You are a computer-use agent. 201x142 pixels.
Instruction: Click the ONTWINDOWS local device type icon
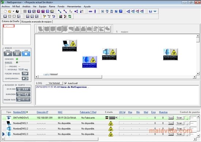tap(9, 118)
